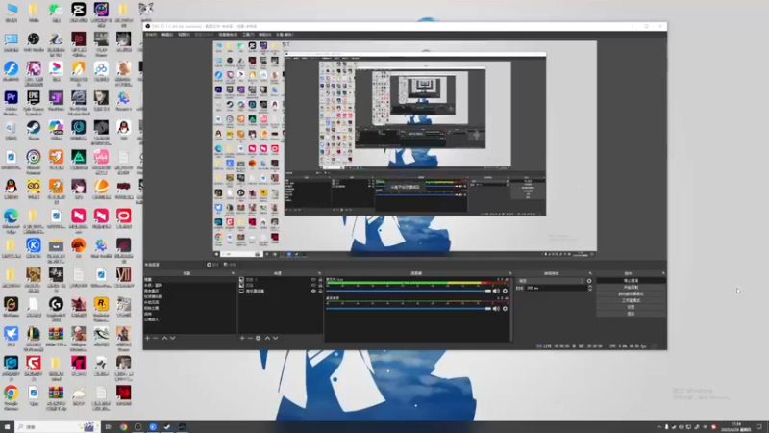Remove the selected source with the minus icon
Viewport: 769px width, 433px height.
pos(250,339)
